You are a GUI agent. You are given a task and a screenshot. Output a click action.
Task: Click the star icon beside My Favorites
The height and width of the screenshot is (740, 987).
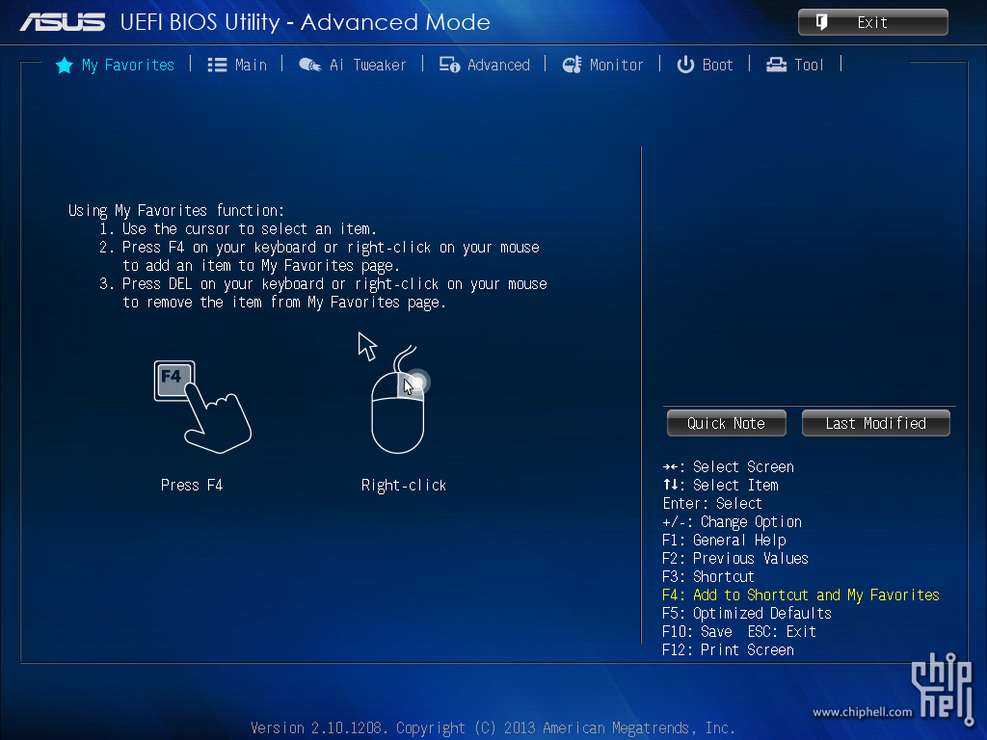point(65,65)
